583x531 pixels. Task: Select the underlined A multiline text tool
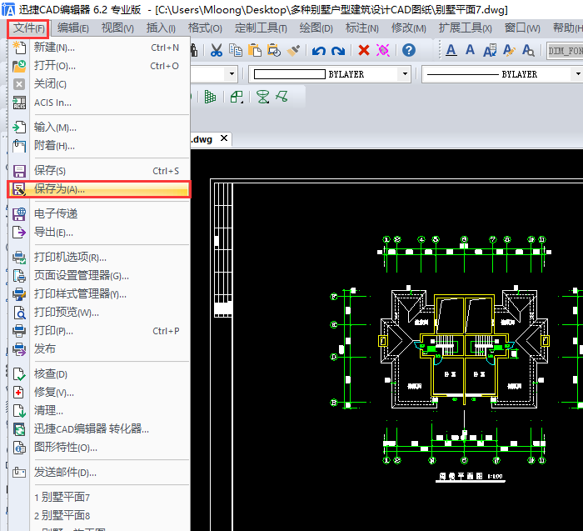[451, 50]
